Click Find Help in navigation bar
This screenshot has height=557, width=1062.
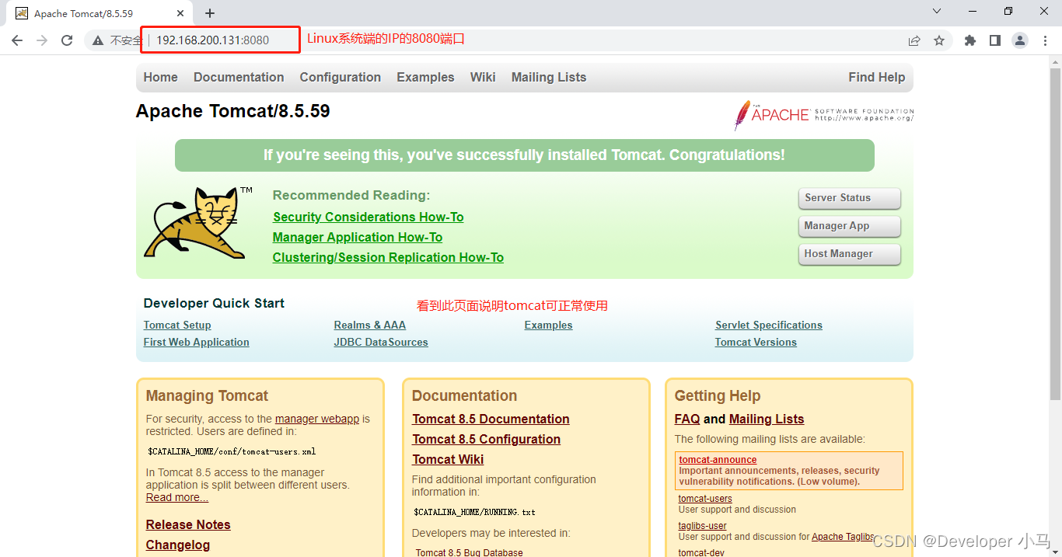click(x=877, y=77)
